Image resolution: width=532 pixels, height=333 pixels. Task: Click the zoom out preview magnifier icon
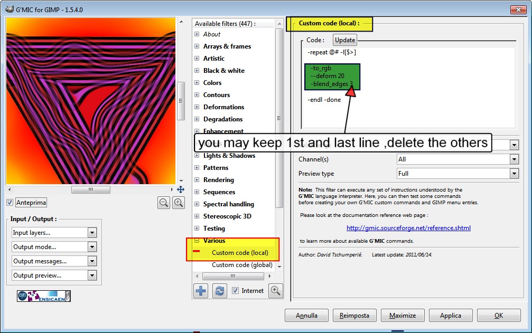[164, 203]
